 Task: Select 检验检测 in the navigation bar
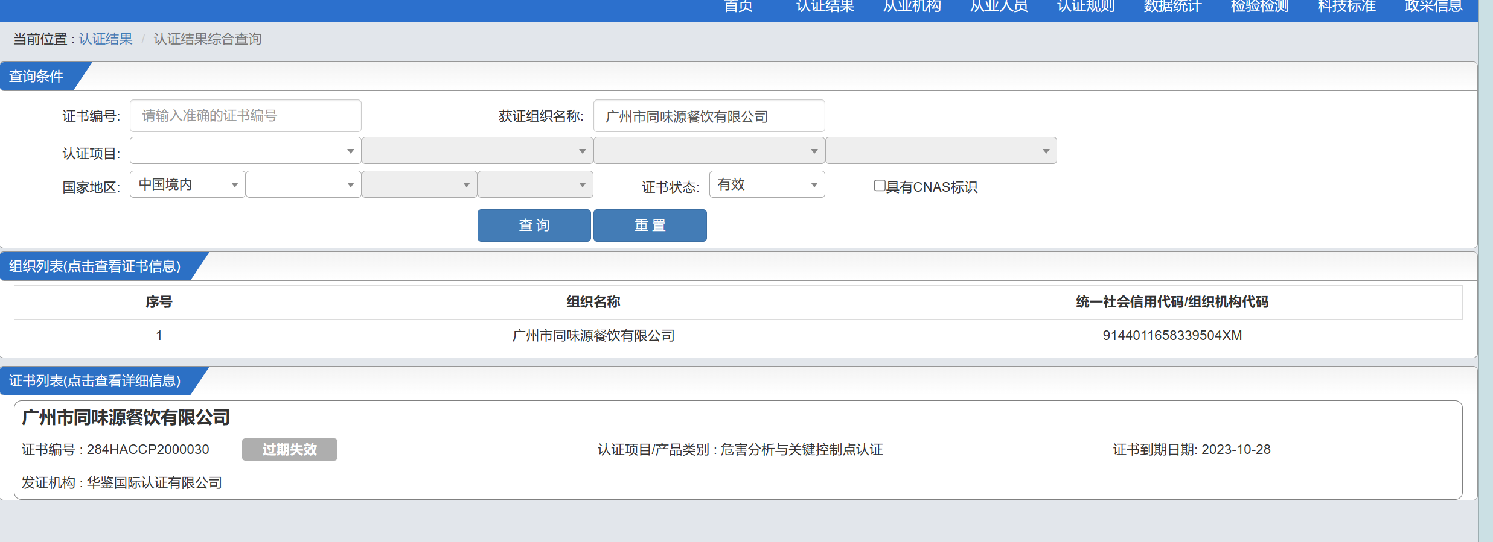[x=1260, y=7]
